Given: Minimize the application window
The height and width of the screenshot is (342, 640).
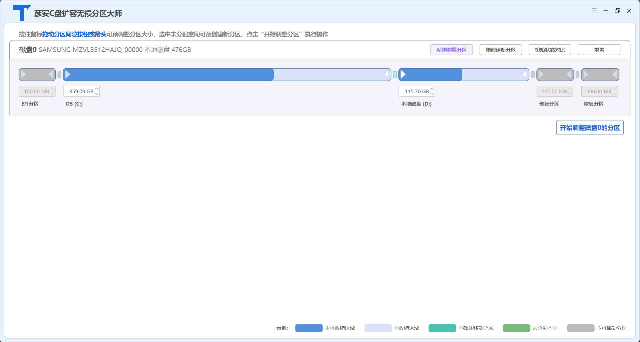Looking at the screenshot, I should pyautogui.click(x=606, y=11).
